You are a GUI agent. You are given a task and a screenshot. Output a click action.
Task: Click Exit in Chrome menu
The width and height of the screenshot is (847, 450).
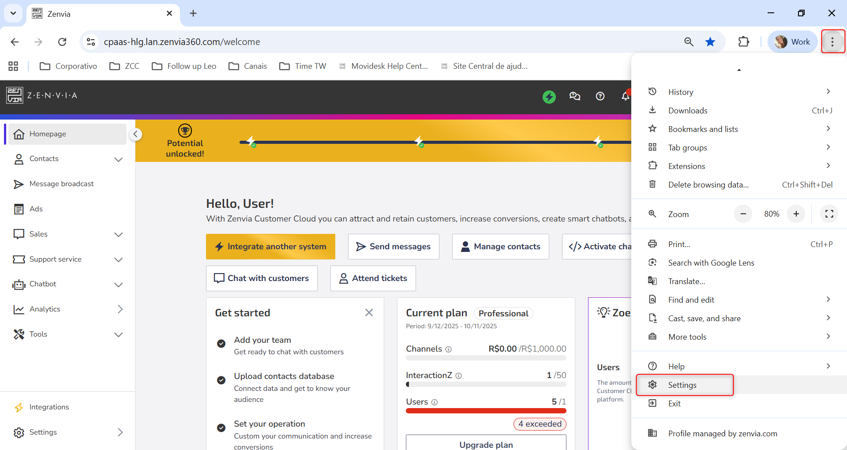click(739, 403)
